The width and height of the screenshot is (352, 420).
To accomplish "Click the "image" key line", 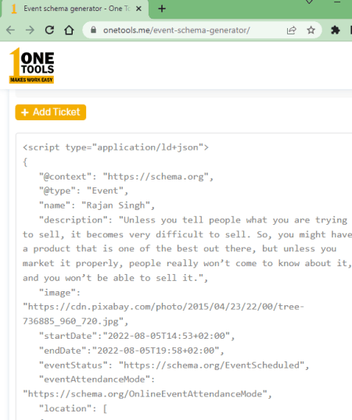I will click(x=59, y=293).
